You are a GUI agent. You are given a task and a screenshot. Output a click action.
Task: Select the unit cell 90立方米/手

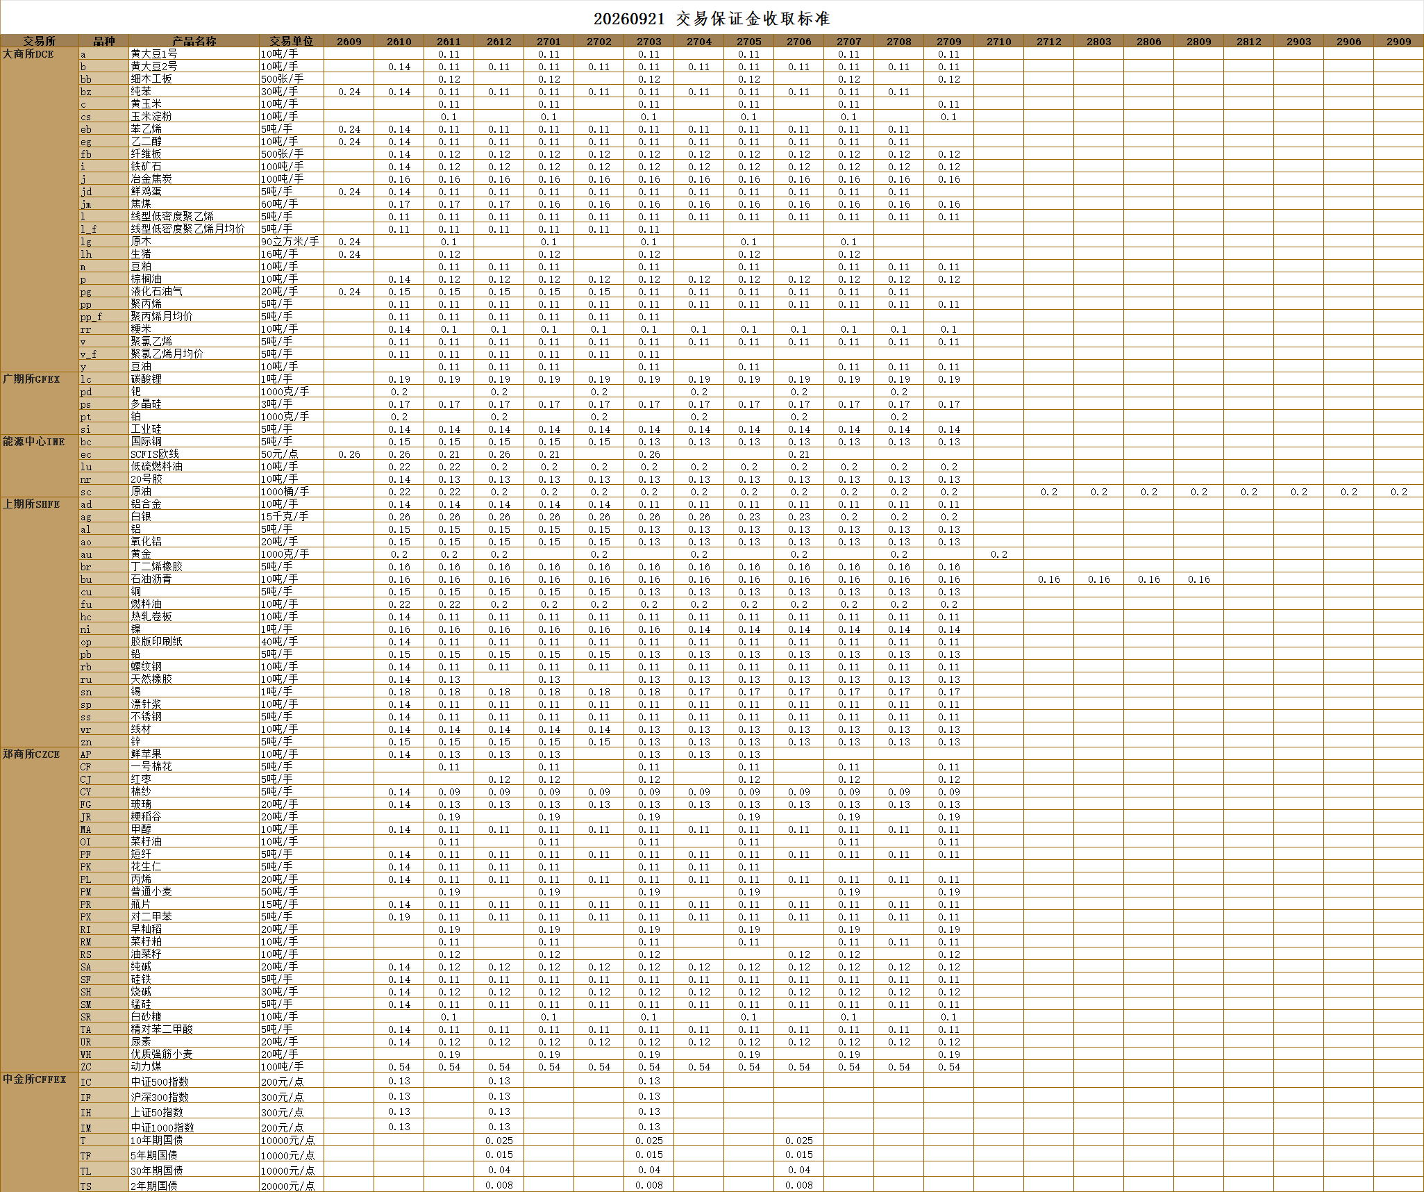pos(290,242)
